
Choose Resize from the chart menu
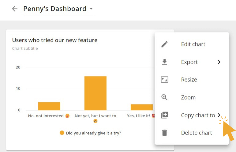[189, 80]
